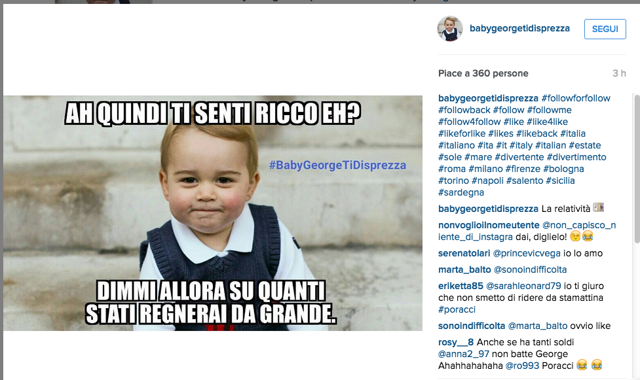Visit commenter nonvoglioilnomeutente's profile

click(489, 225)
